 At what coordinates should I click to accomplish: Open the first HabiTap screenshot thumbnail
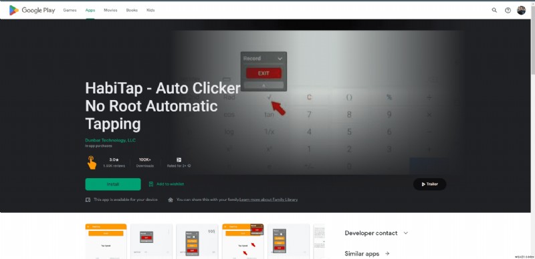(106, 241)
